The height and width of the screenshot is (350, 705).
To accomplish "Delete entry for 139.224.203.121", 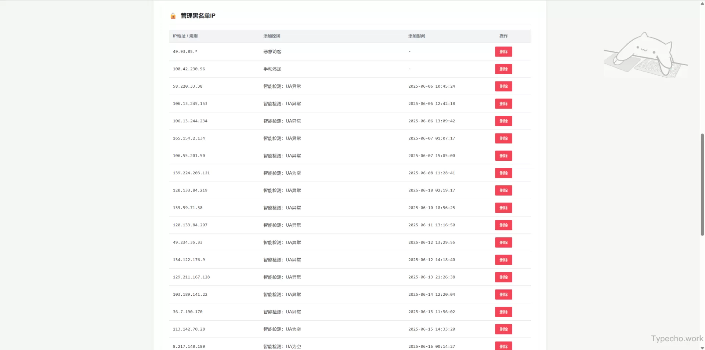I will (503, 173).
